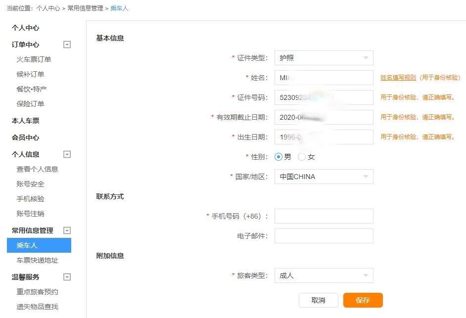Image resolution: width=466 pixels, height=318 pixels.
Task: Open the 证件类型 dropdown showing 护照
Action: click(324, 58)
